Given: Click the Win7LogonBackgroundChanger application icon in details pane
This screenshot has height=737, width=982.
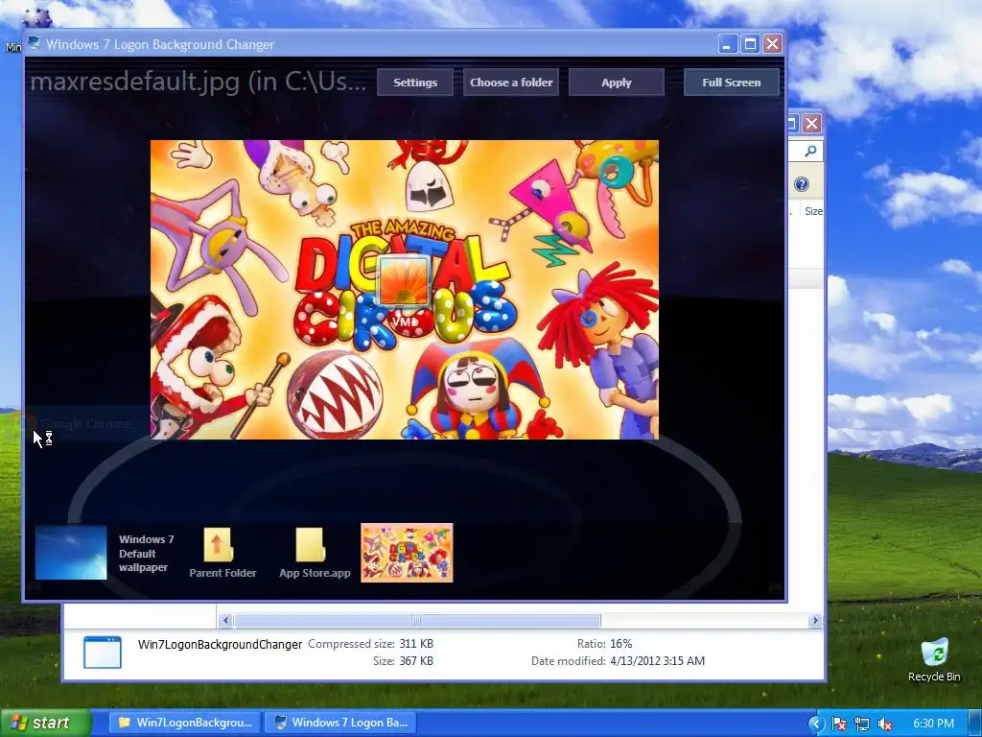Looking at the screenshot, I should click(103, 653).
